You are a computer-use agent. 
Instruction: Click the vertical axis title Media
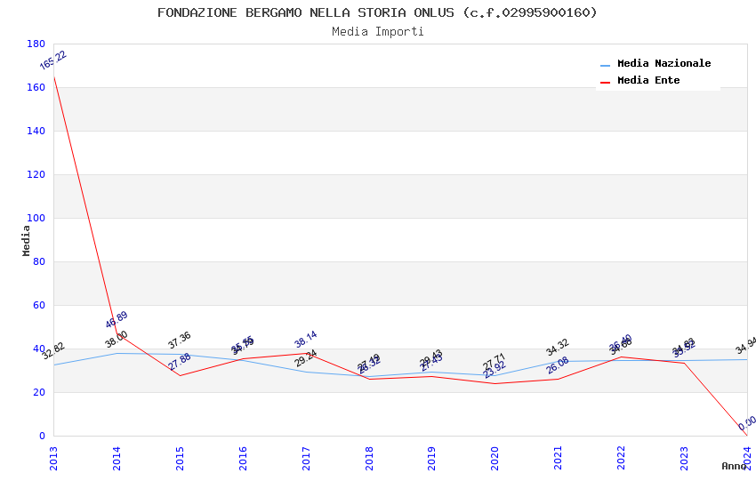(26, 241)
